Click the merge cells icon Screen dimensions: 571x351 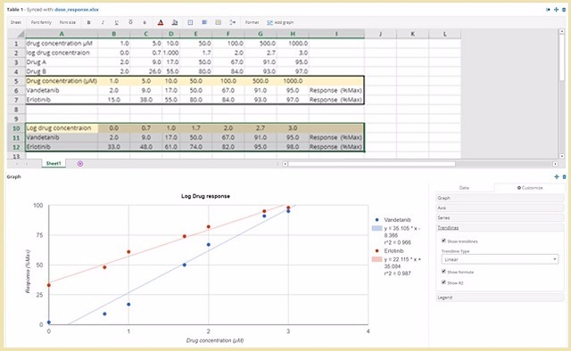pos(218,22)
